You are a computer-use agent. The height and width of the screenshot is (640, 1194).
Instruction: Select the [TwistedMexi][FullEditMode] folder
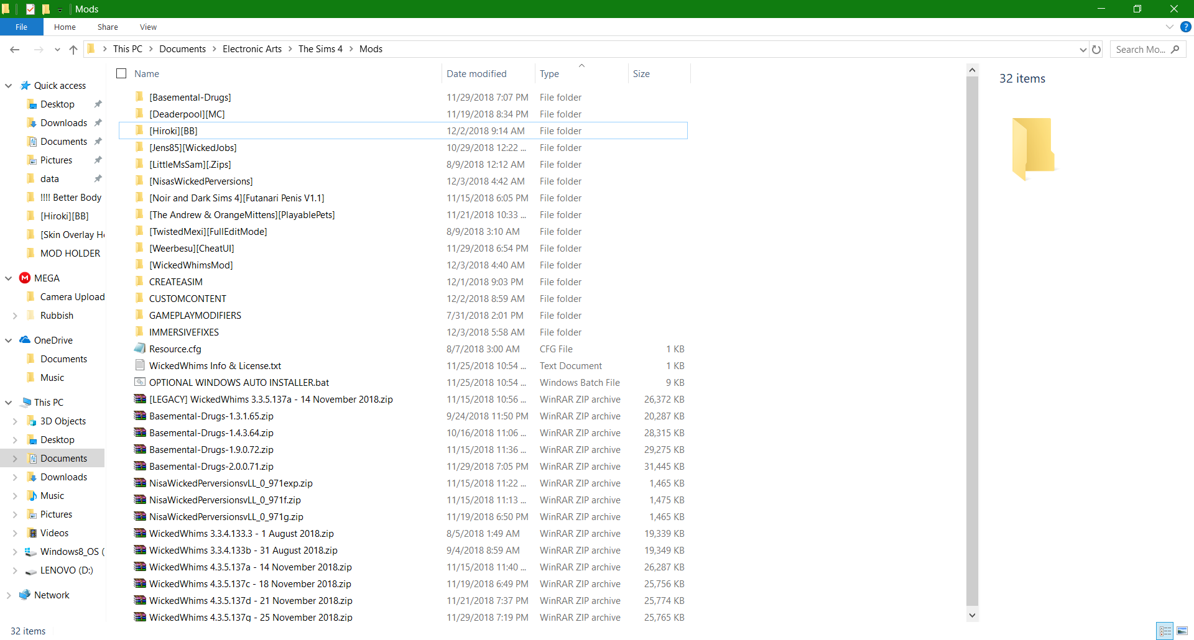click(x=208, y=232)
